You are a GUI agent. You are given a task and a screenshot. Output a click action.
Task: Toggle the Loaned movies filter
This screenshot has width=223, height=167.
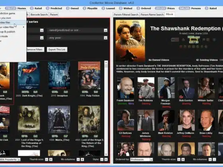click(x=108, y=8)
